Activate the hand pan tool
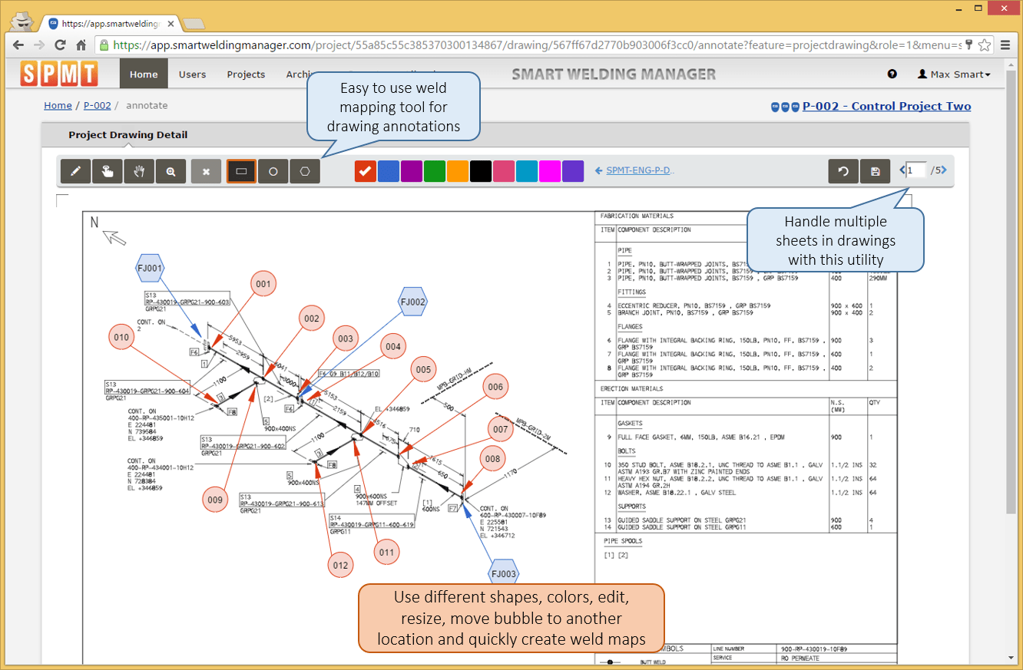 (x=139, y=172)
